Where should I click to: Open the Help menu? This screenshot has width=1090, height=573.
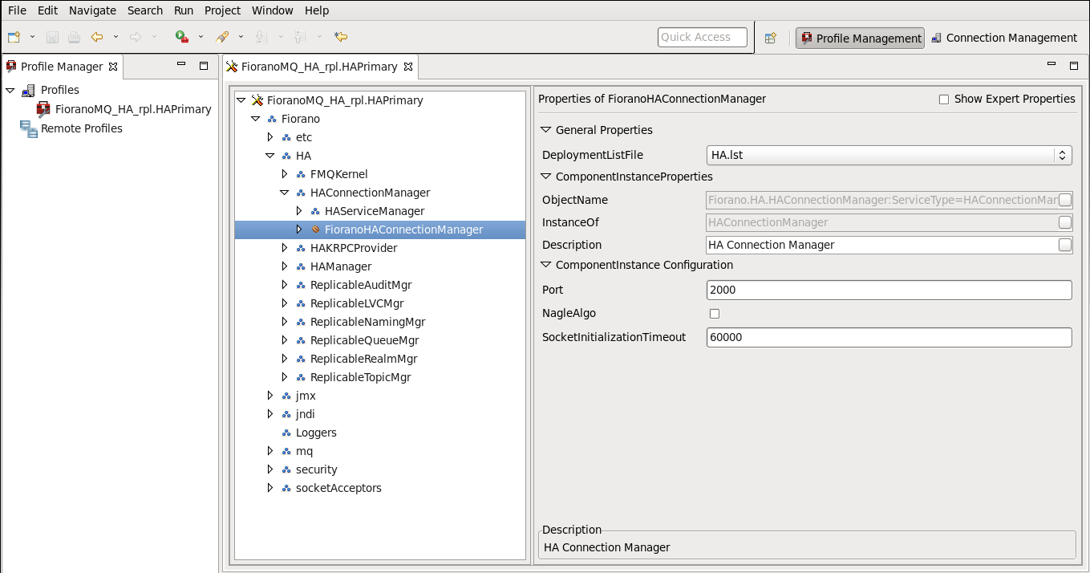tap(317, 10)
